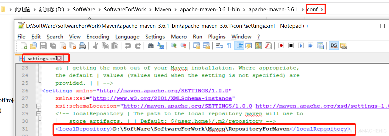Open the Plugins menu
Viewport: 389px width, 136px height.
[217, 37]
